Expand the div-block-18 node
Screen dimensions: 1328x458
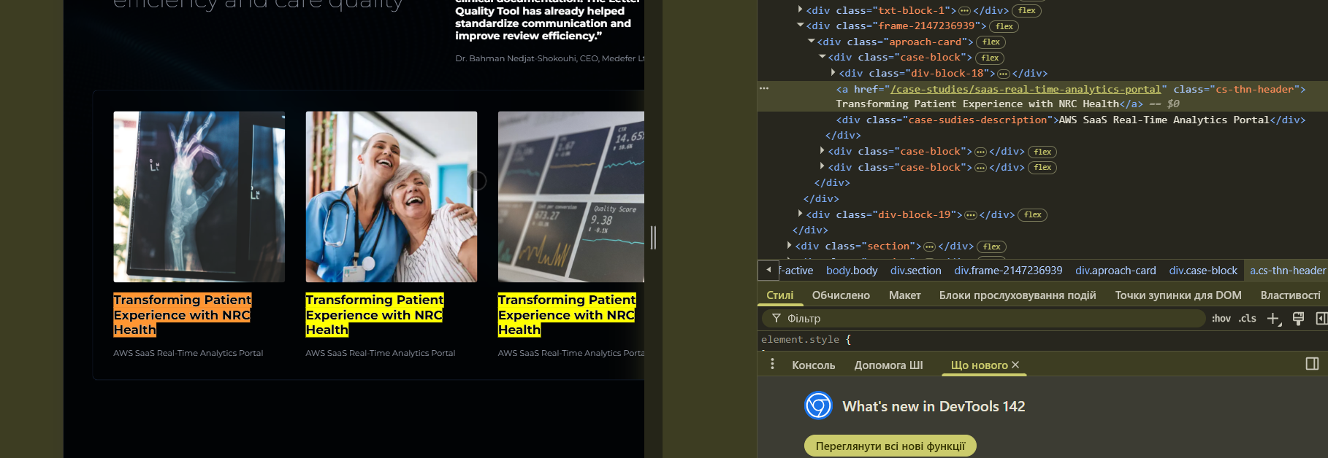(x=833, y=73)
